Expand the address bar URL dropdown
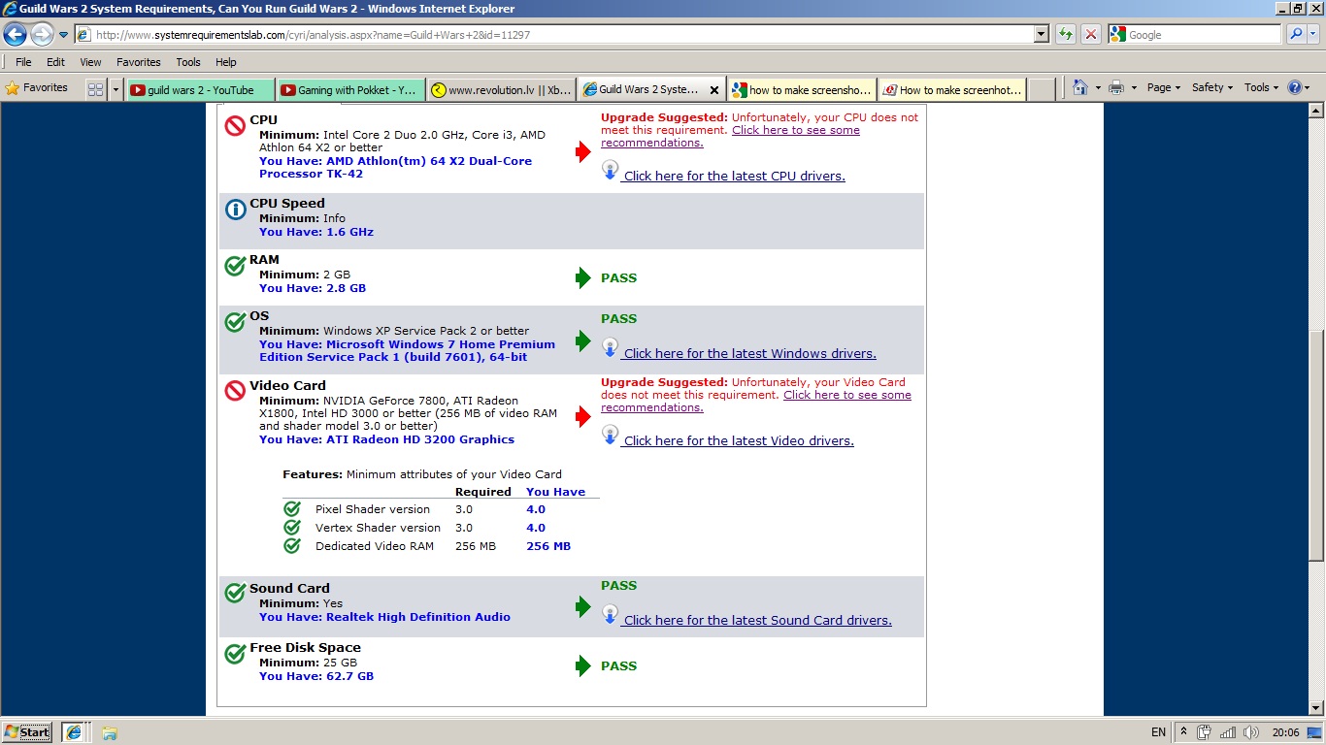This screenshot has height=745, width=1326. click(1042, 35)
